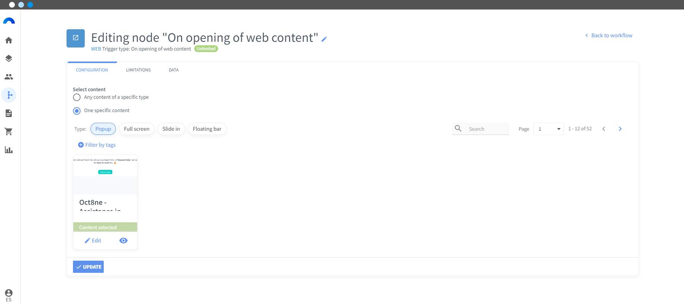Click the Update button

tap(88, 267)
